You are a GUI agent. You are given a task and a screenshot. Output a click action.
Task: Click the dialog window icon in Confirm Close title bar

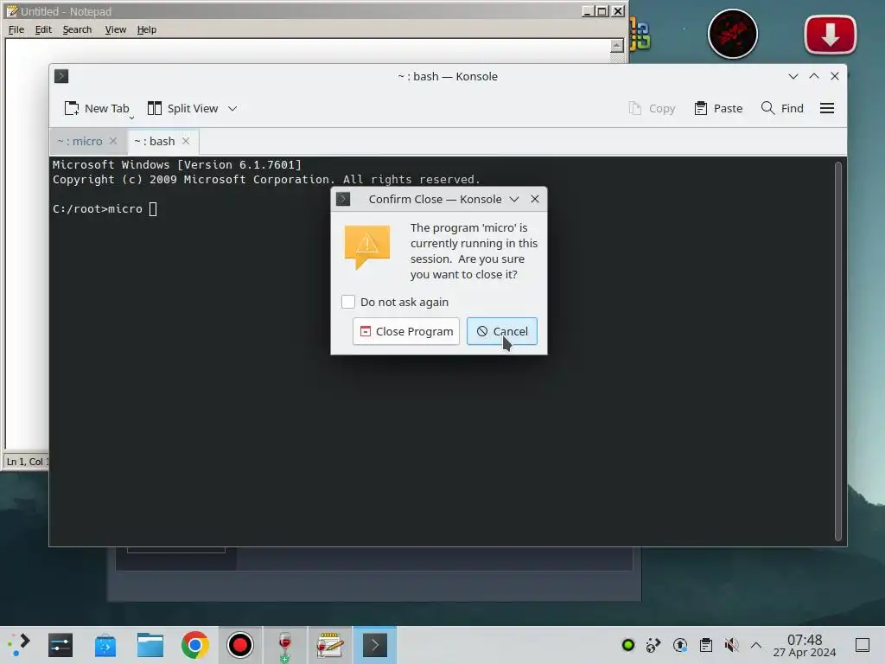(343, 200)
